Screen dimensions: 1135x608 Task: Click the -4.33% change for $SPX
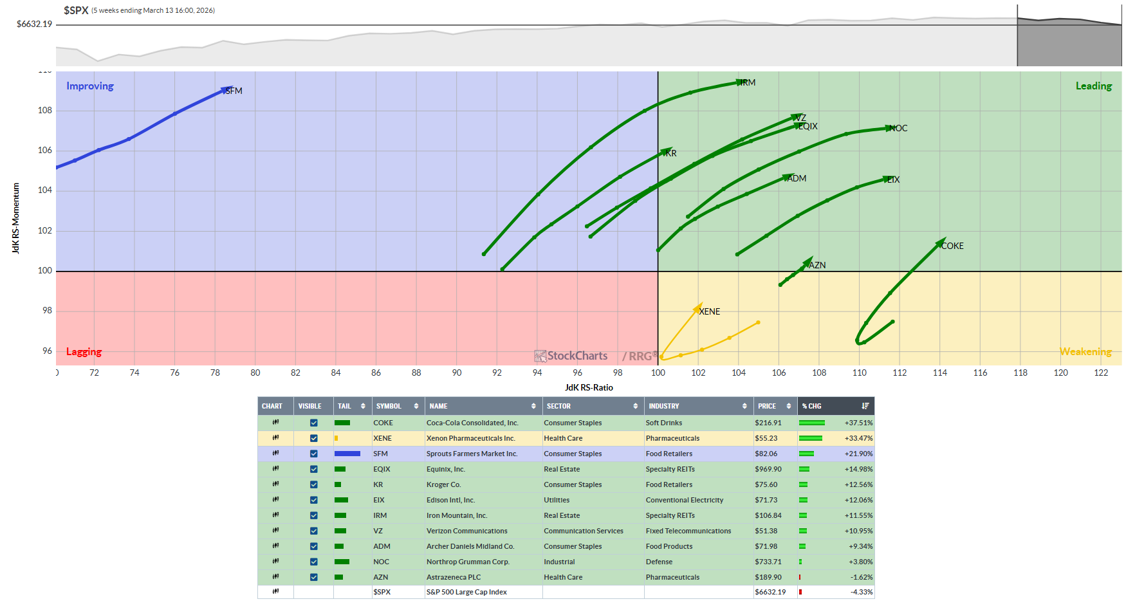(862, 592)
